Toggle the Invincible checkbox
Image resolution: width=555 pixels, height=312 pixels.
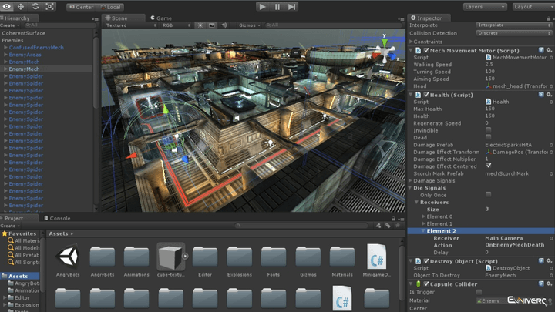coord(489,130)
